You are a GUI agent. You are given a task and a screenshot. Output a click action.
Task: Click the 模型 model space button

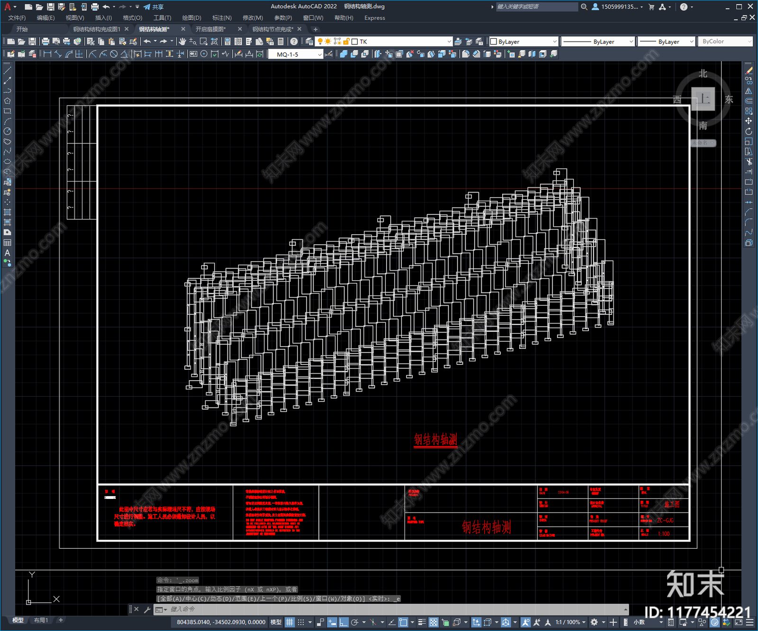pyautogui.click(x=276, y=622)
